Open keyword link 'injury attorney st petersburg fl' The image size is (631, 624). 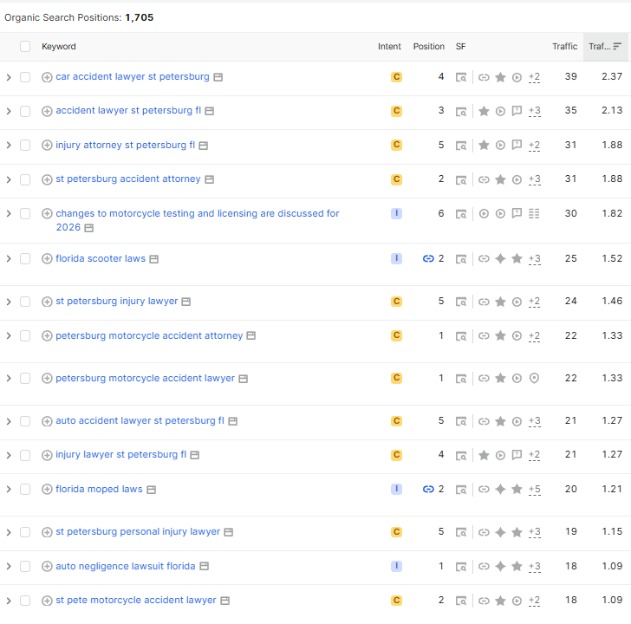tap(125, 145)
